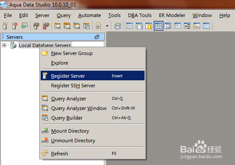Open the Automate menu

click(90, 15)
